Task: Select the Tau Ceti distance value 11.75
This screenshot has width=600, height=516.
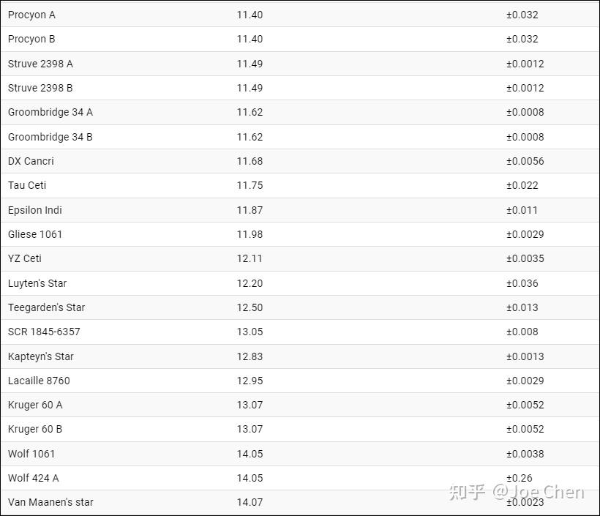Action: tap(250, 185)
